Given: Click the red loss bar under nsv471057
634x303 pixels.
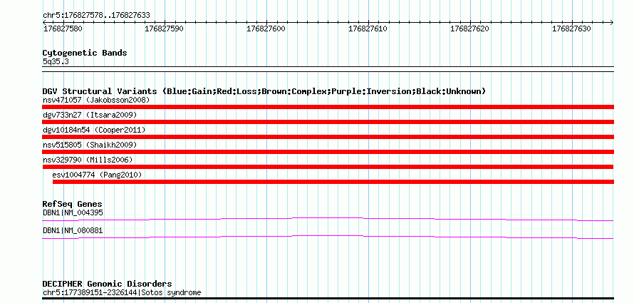Looking at the screenshot, I should 328,107.
